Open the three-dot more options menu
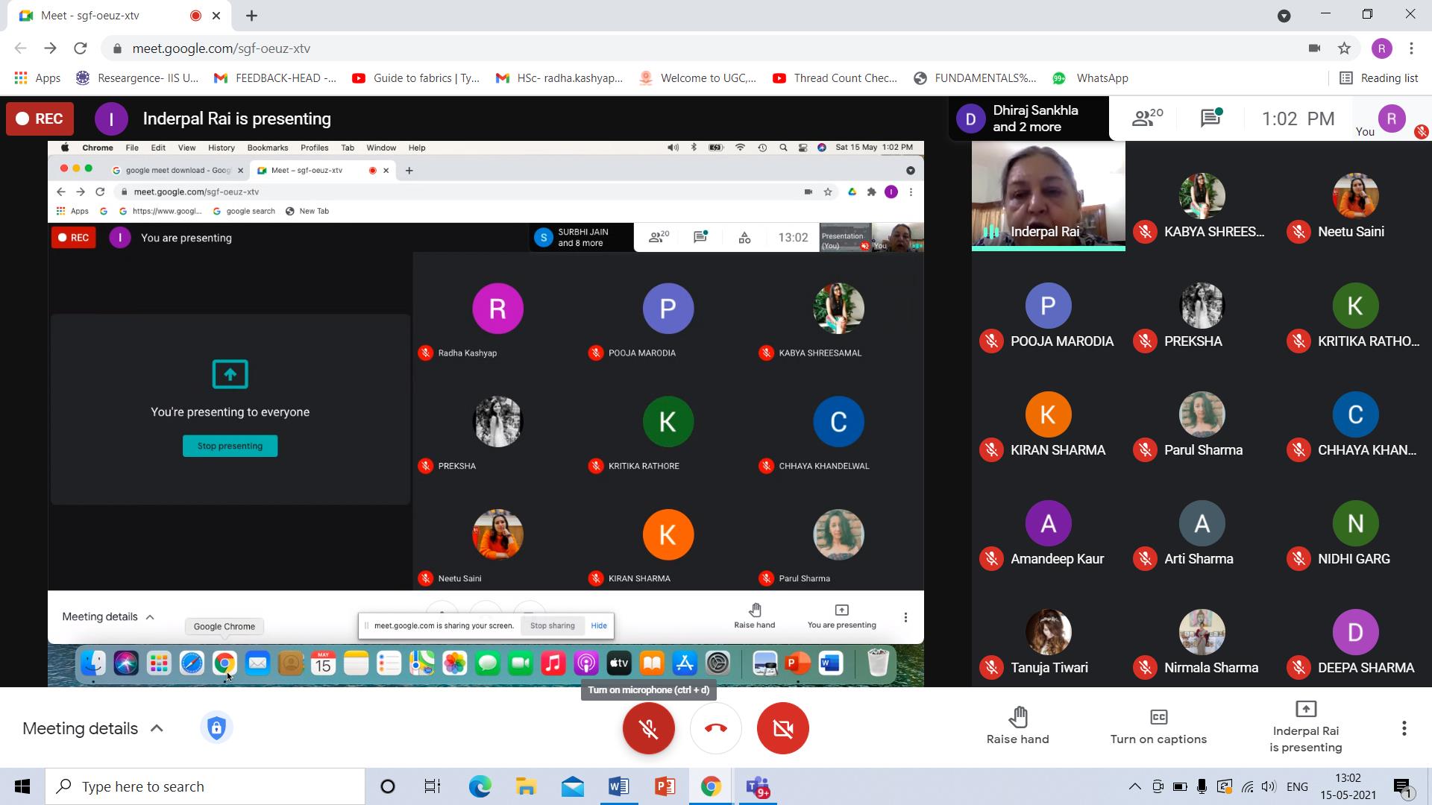Image resolution: width=1432 pixels, height=805 pixels. [1404, 728]
